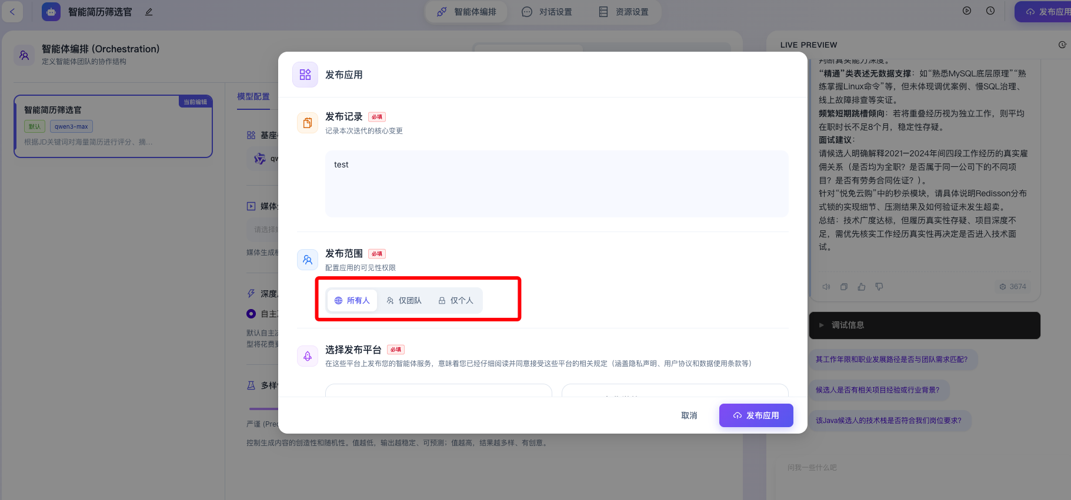Dislike the reply with the thumbs-down icon
This screenshot has width=1071, height=500.
(879, 287)
